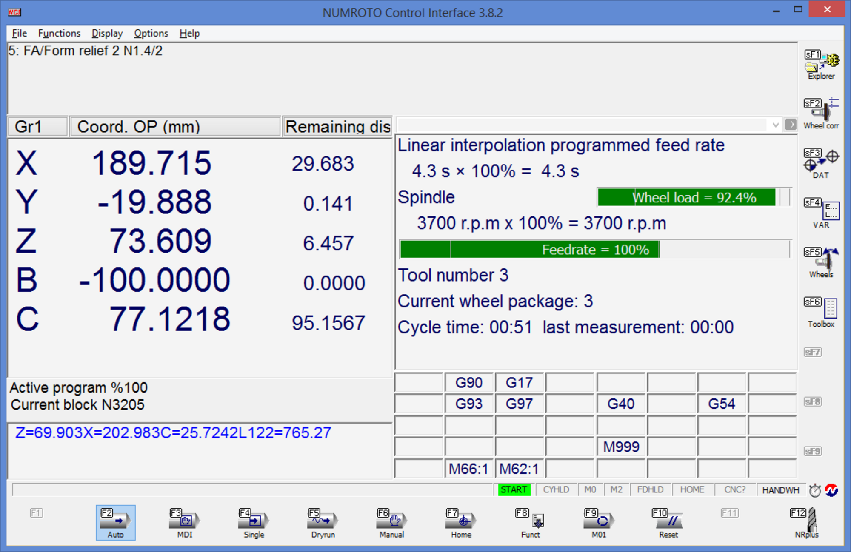Click the G90 cell
Image resolution: width=851 pixels, height=552 pixels.
(x=469, y=382)
